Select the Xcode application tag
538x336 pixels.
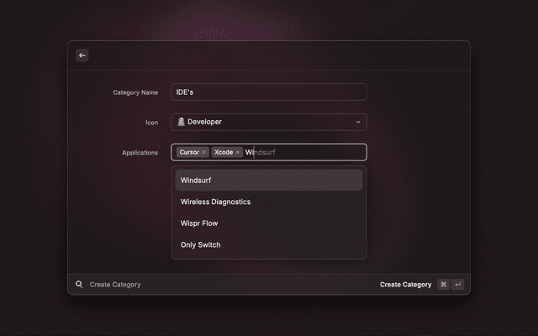click(223, 152)
